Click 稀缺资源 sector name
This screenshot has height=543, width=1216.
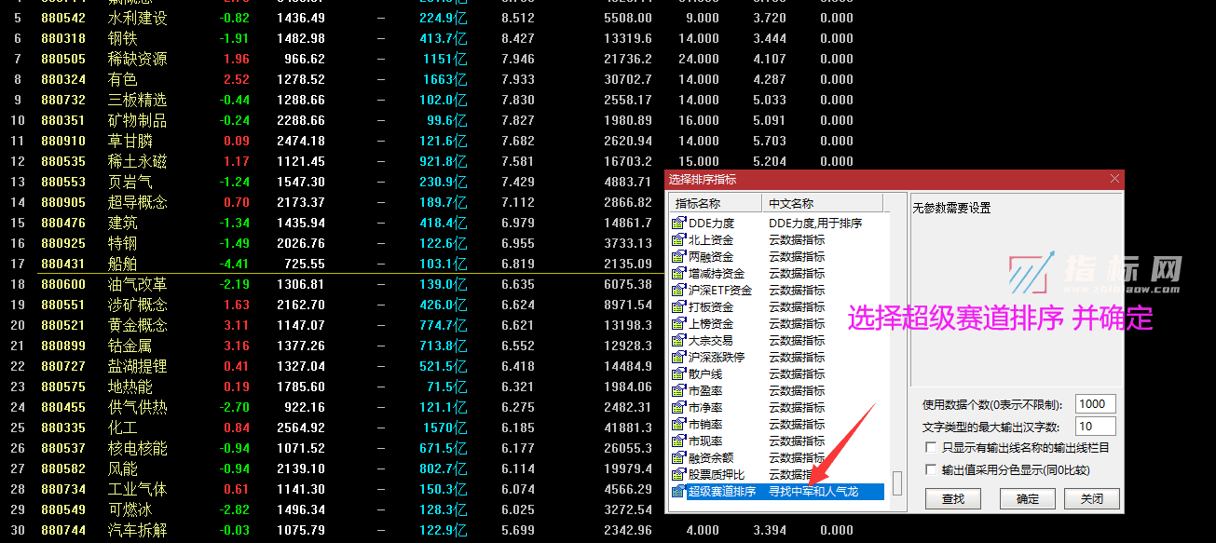tap(138, 59)
